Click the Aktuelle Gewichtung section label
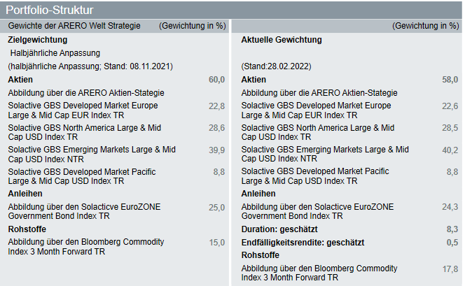This screenshot has height=286, width=465. (282, 40)
